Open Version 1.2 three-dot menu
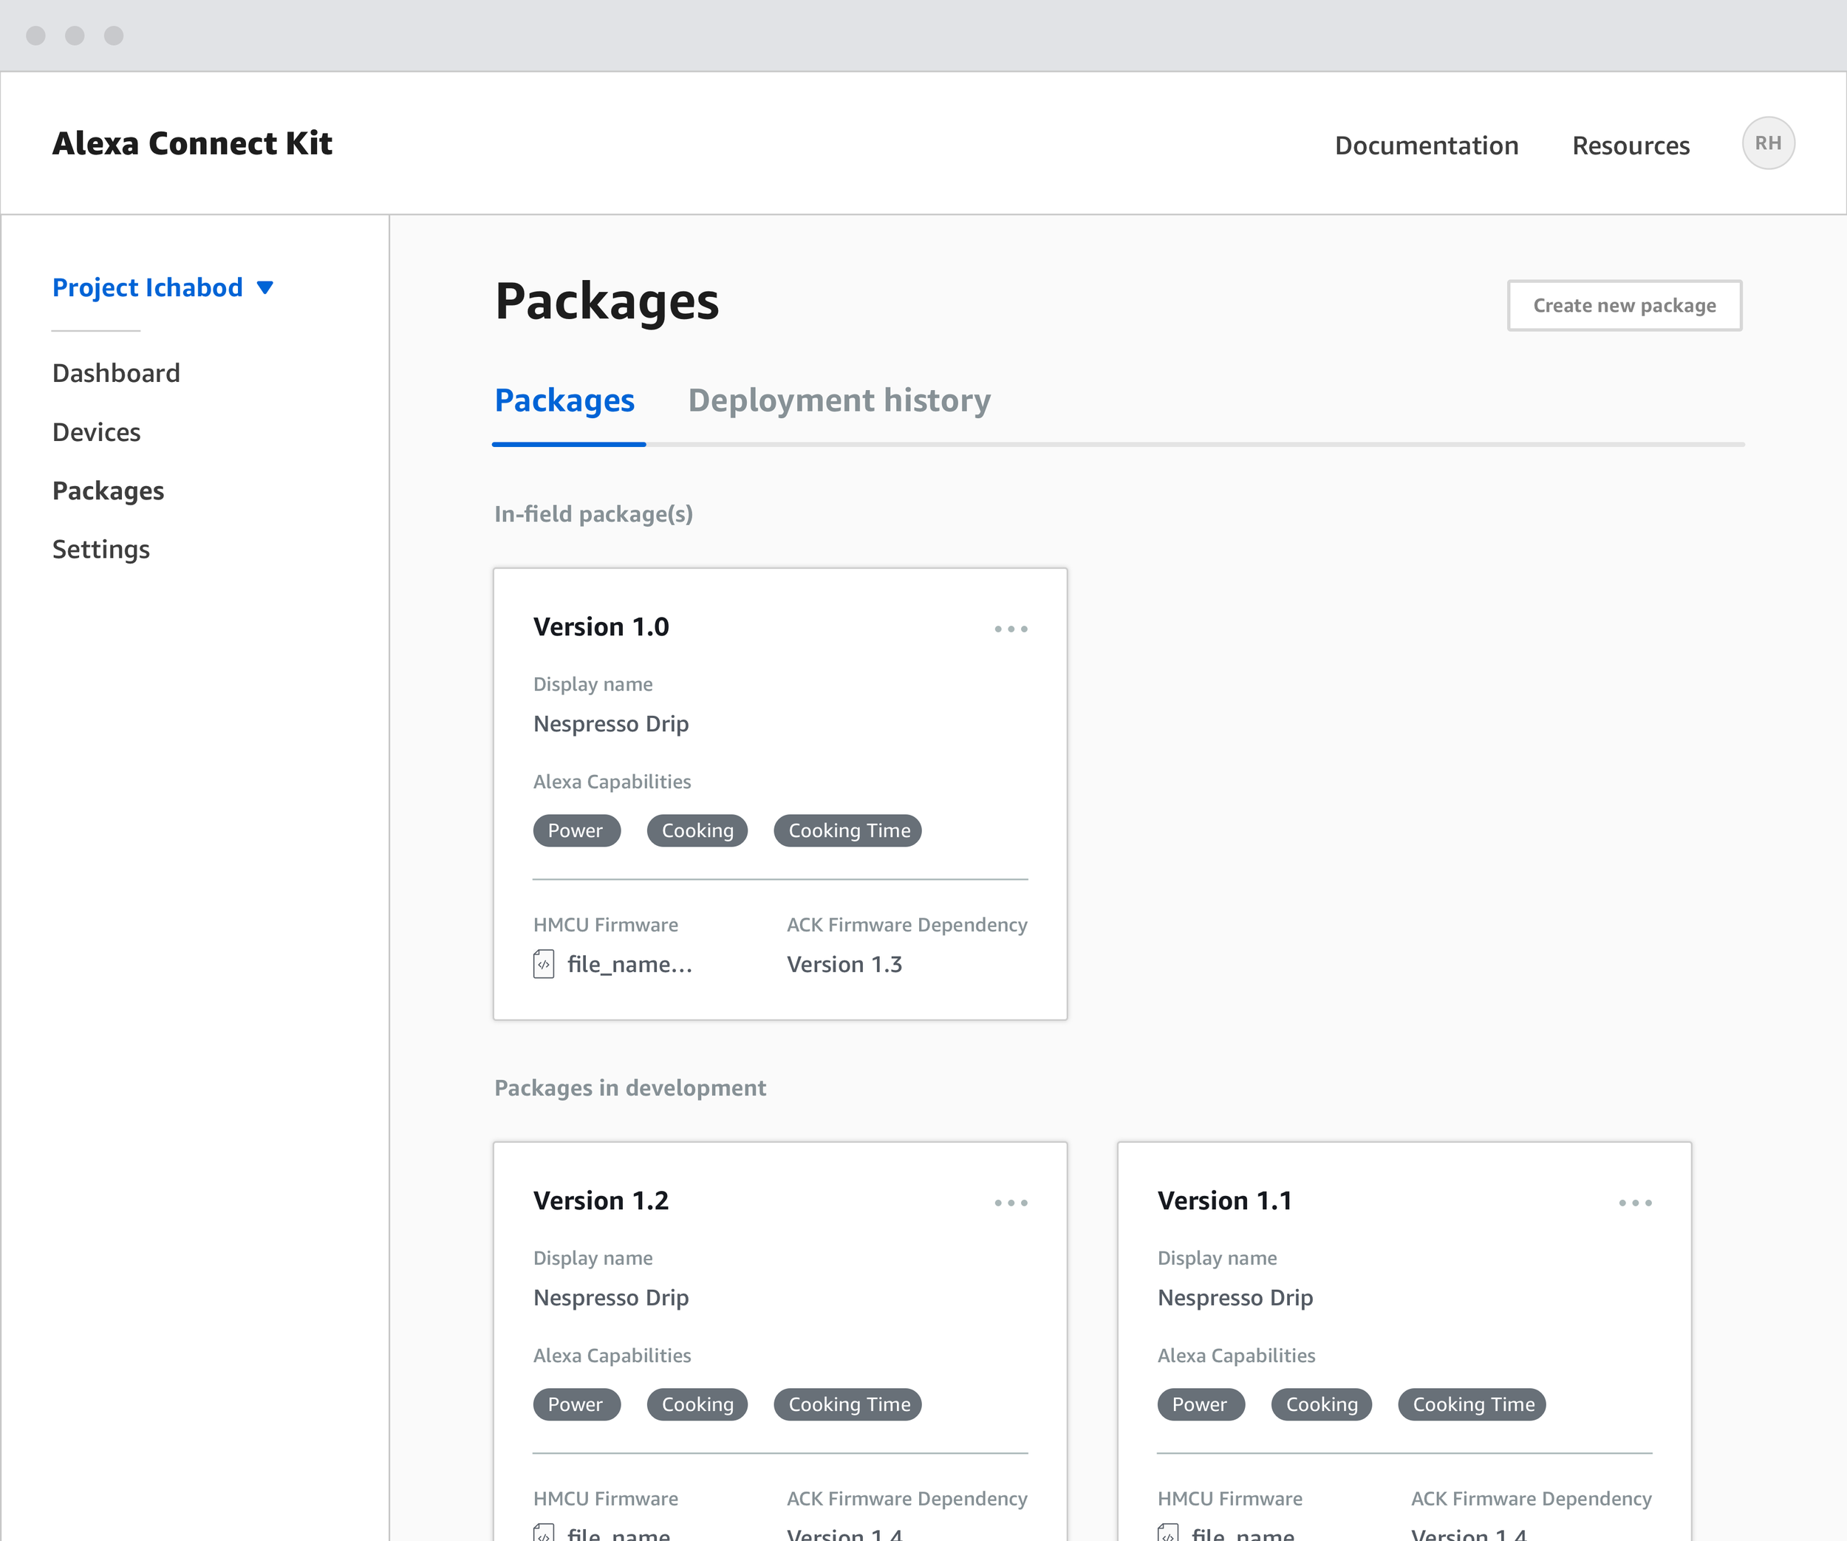 (x=1011, y=1203)
